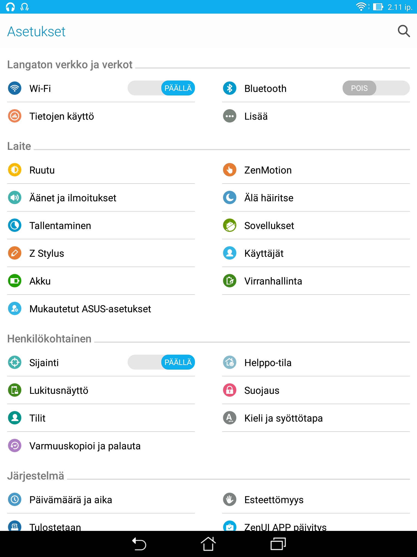417x557 pixels.
Task: Open Lisää more network settings
Action: pos(316,116)
